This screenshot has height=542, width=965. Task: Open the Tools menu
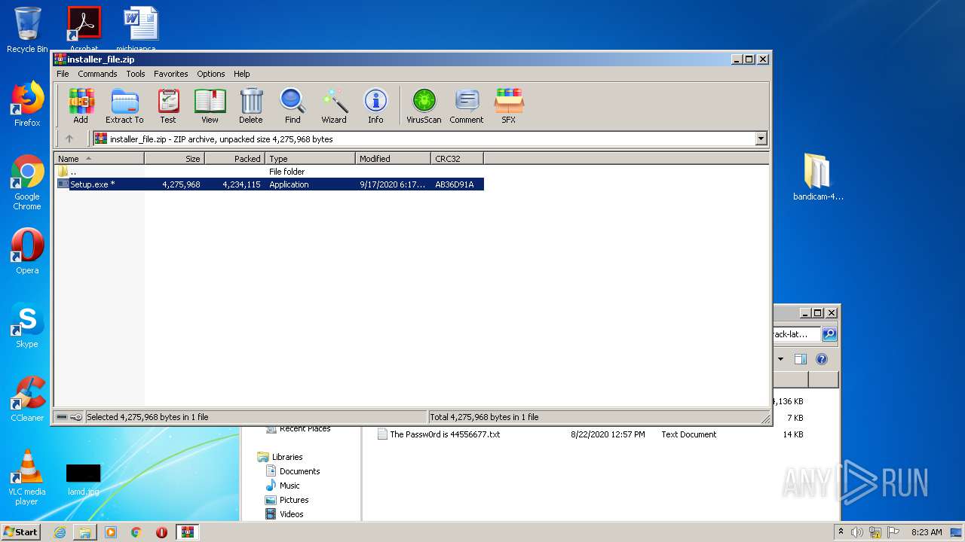136,74
